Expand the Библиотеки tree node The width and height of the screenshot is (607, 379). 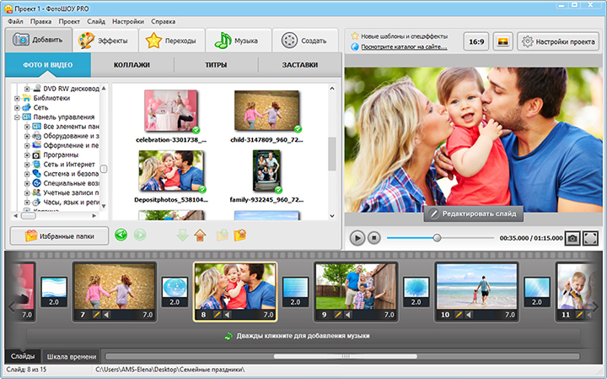pyautogui.click(x=17, y=99)
